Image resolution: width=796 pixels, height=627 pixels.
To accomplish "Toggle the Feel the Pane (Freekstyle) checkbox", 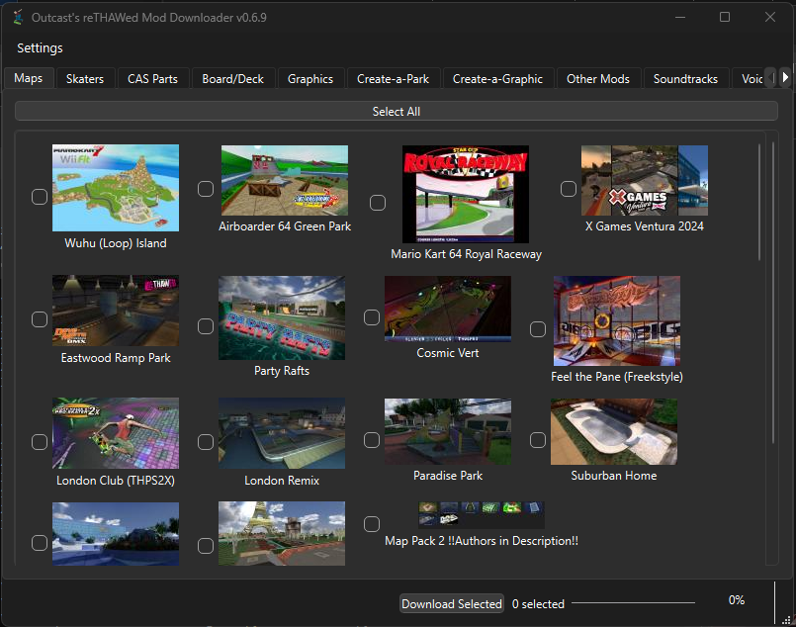I will click(538, 328).
